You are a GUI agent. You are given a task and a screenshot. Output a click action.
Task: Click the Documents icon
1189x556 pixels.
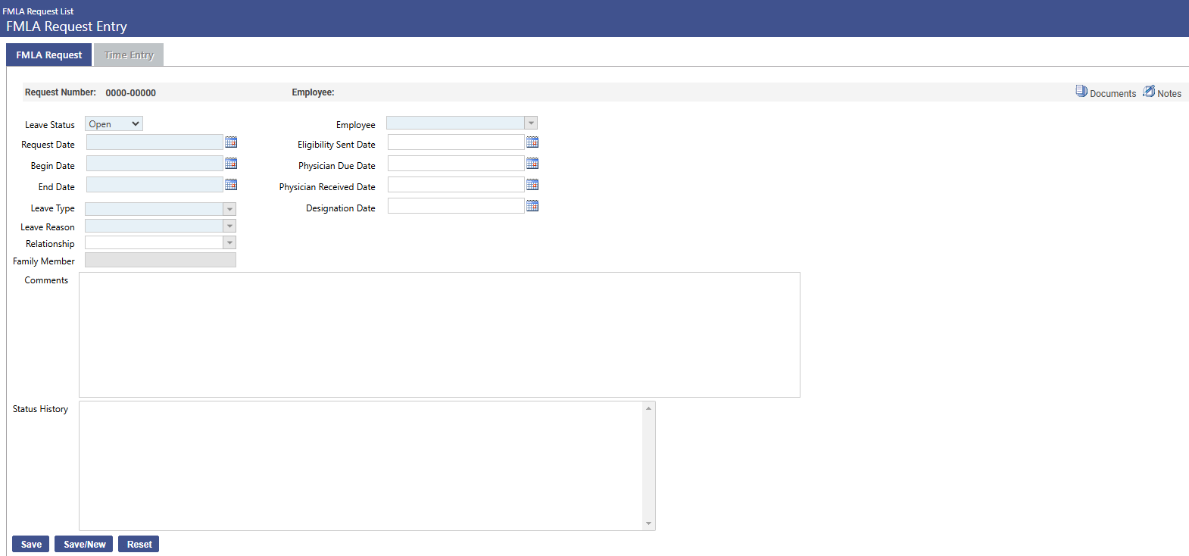point(1081,91)
